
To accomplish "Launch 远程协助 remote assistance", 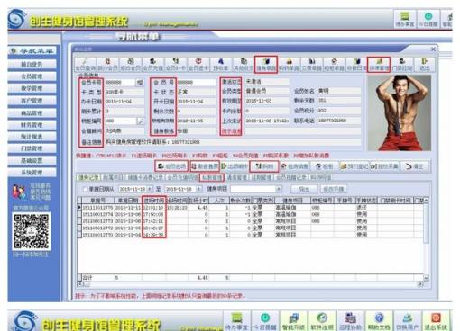I will (x=350, y=321).
